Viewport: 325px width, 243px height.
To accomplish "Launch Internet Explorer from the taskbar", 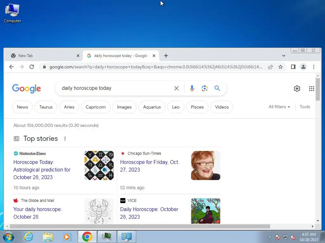I will (x=28, y=237).
